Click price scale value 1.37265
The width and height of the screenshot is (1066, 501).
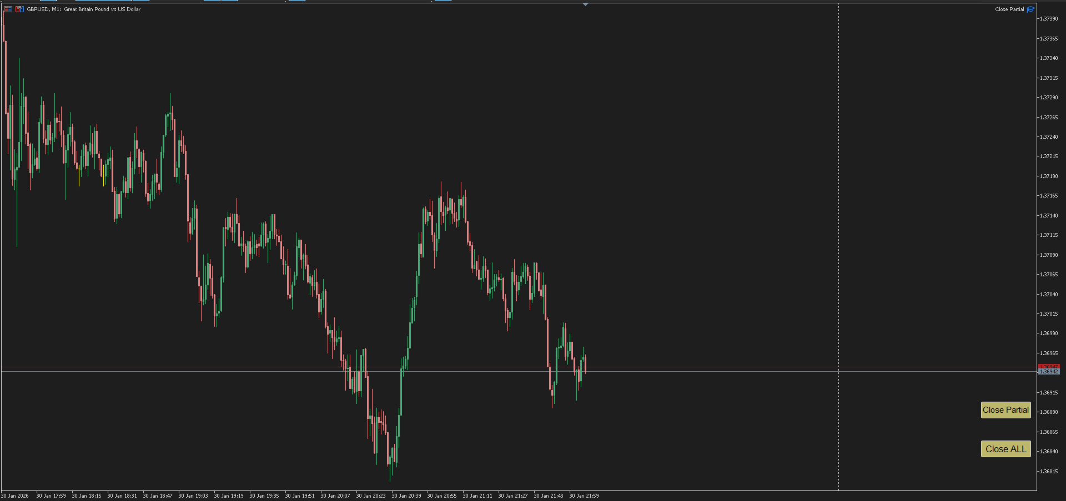point(1049,118)
